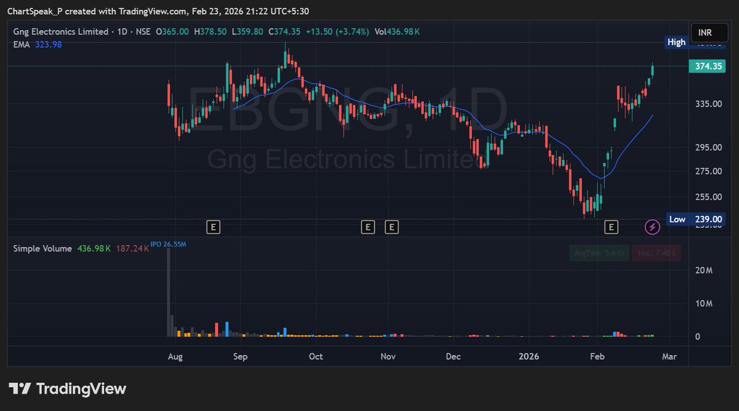Click the 1mL: 7.48 L box
Viewport: 739px width, 411px height.
(656, 253)
